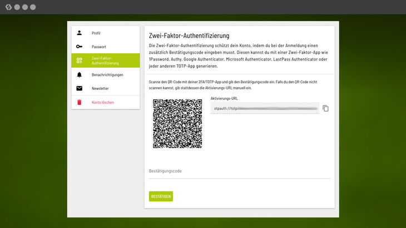Focus the Bestätigungscode input field
Viewport: 406px width, 228px height.
coord(239,171)
